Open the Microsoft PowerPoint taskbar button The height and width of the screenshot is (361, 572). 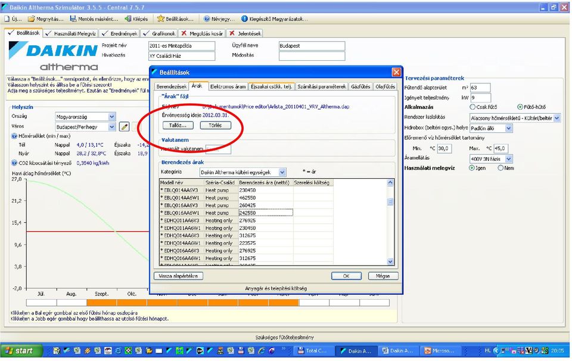[x=440, y=351]
